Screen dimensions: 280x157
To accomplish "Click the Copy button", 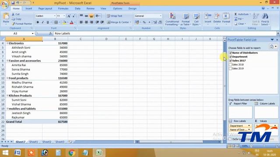I will pyautogui.click(x=17, y=19).
